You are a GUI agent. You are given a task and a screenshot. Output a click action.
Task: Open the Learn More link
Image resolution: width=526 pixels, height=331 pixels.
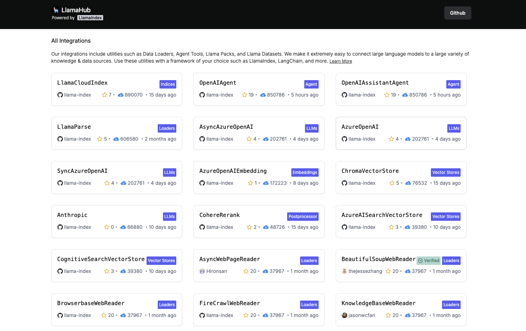tap(341, 61)
